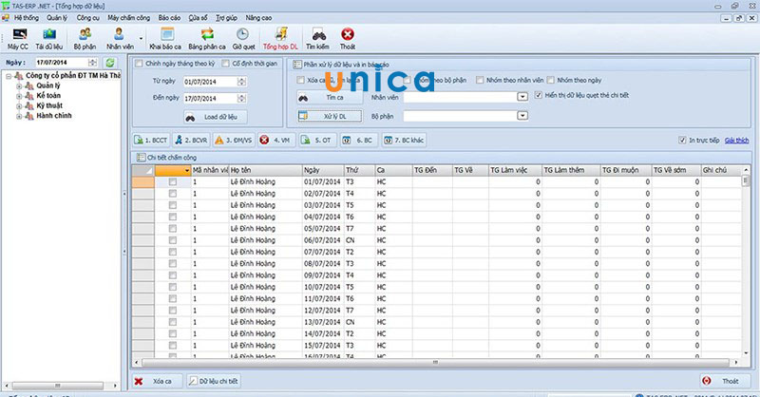Click the green refresh icon beside Ngày
760x397 pixels.
click(110, 62)
